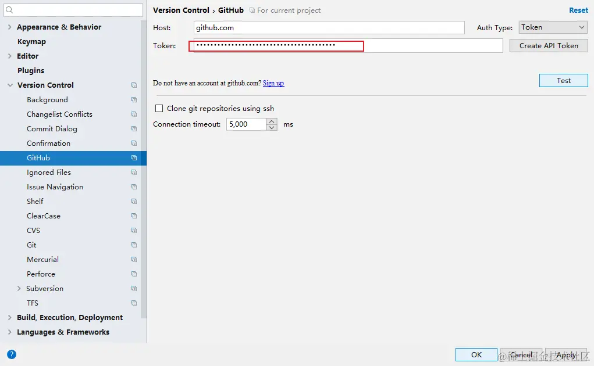Open the blue help question mark icon
Image resolution: width=594 pixels, height=366 pixels.
click(12, 354)
